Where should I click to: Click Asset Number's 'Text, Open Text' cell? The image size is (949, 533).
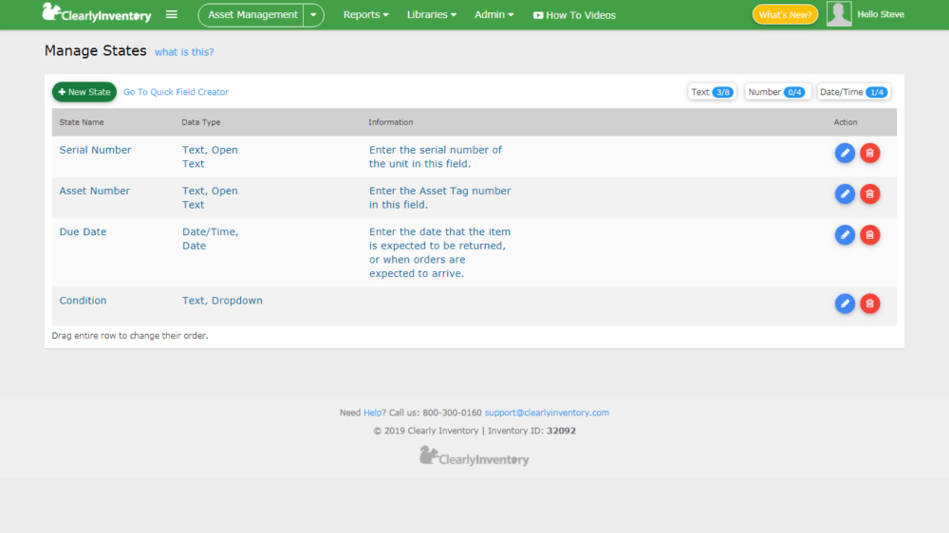coord(210,198)
